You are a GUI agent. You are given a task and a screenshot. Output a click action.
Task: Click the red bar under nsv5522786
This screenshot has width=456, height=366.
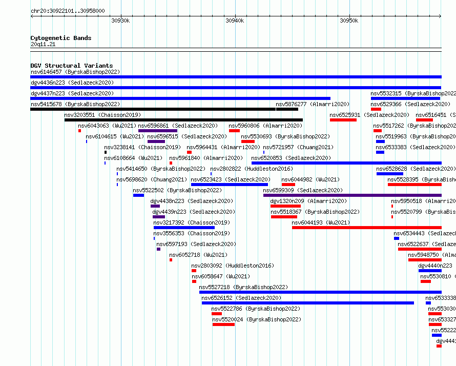click(217, 314)
